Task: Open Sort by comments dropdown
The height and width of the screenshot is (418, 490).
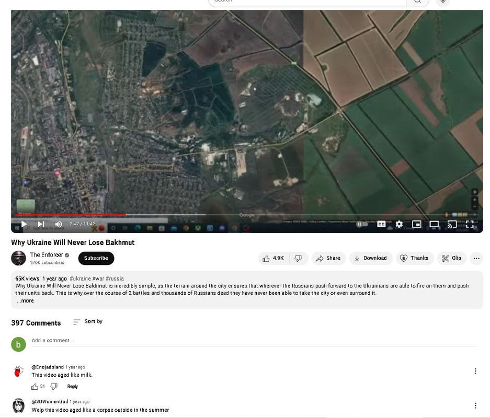Action: [88, 321]
